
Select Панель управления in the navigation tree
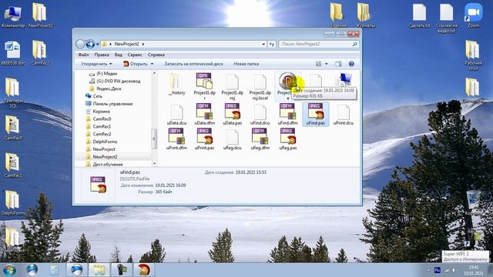[x=112, y=104]
